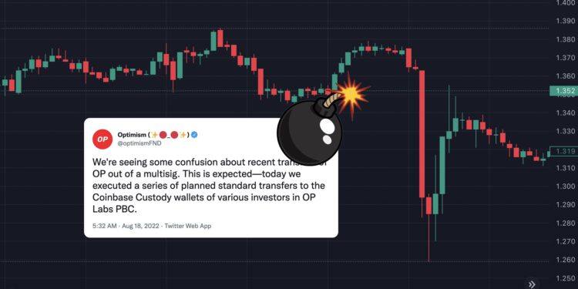The image size is (578, 289).
Task: Click the Twitter Web App source link
Action: pos(187,226)
